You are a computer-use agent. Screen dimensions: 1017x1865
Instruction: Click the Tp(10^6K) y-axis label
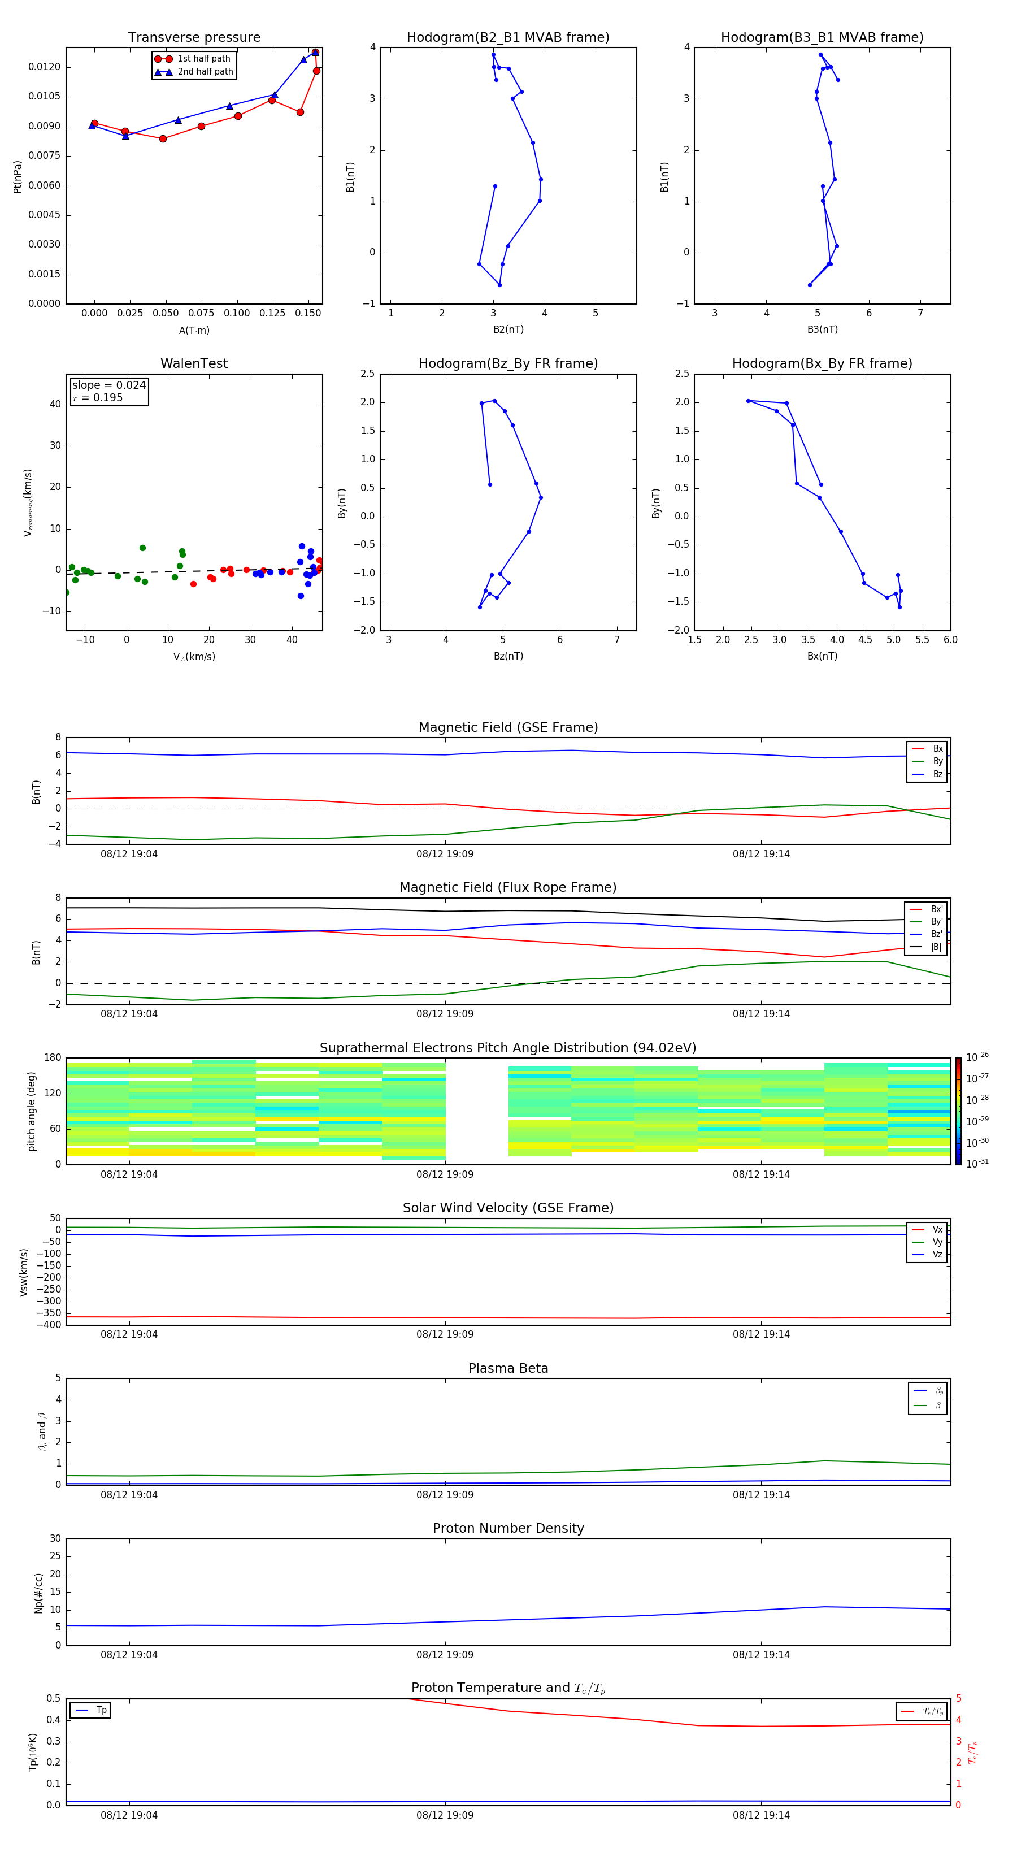coord(33,1753)
